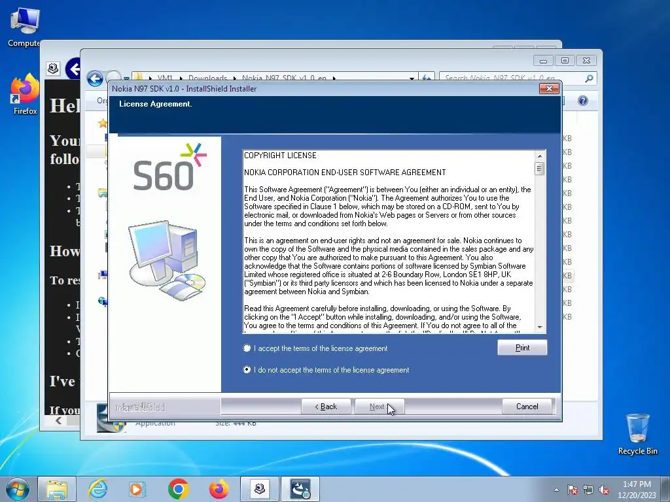Open the taskbar clock and date

click(637, 490)
